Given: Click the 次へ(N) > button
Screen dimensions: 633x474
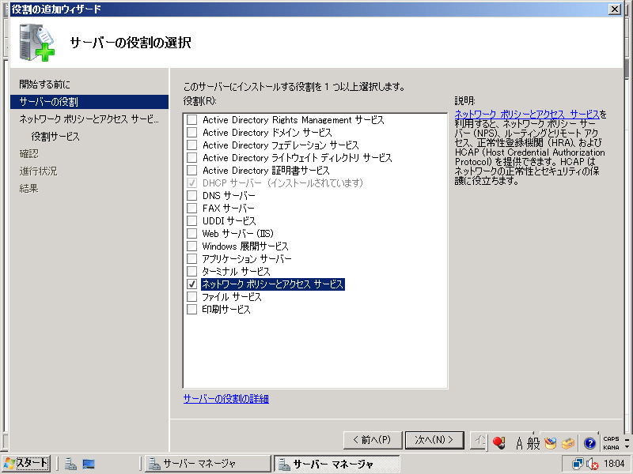Looking at the screenshot, I should 434,440.
